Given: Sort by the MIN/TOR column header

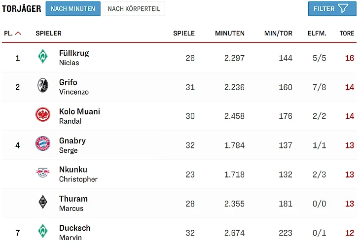Looking at the screenshot, I should [x=278, y=34].
